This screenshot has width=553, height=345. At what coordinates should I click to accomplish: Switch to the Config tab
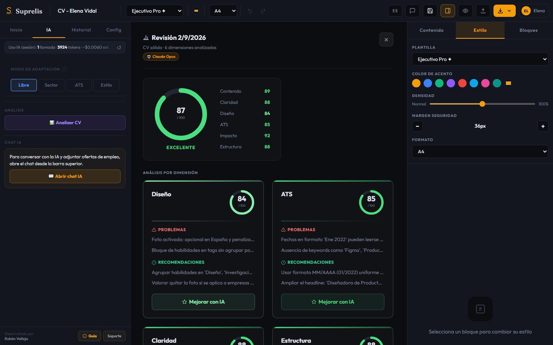114,30
